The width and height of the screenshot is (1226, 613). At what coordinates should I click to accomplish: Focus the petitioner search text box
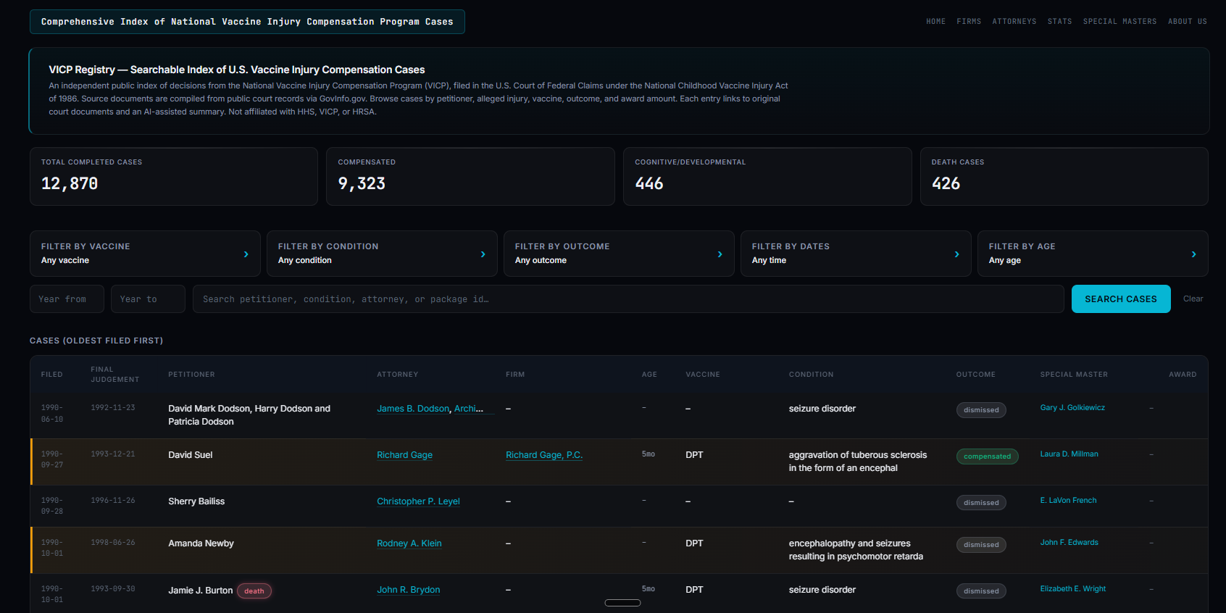click(x=628, y=299)
